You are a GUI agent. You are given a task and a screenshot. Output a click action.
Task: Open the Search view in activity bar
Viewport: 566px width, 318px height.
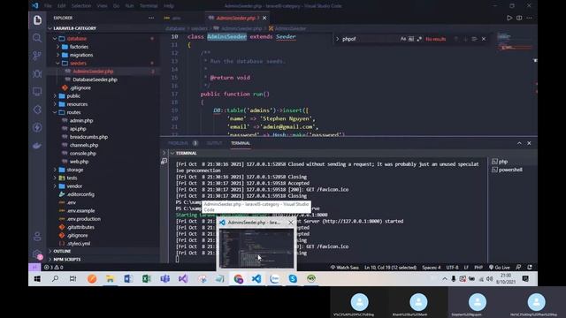coord(37,38)
